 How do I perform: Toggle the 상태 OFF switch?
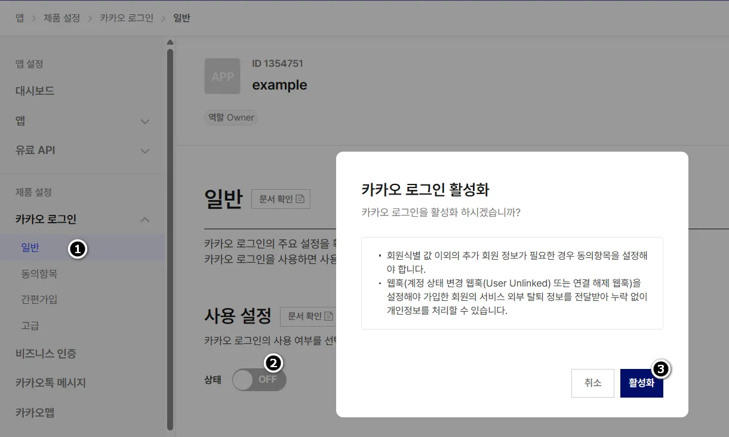click(259, 380)
